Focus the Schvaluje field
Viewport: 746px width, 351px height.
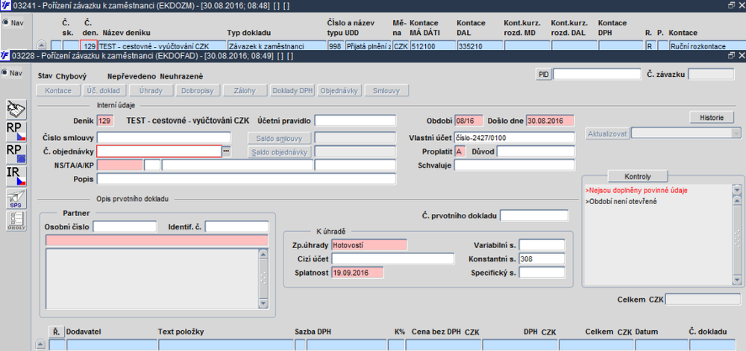pyautogui.click(x=515, y=165)
